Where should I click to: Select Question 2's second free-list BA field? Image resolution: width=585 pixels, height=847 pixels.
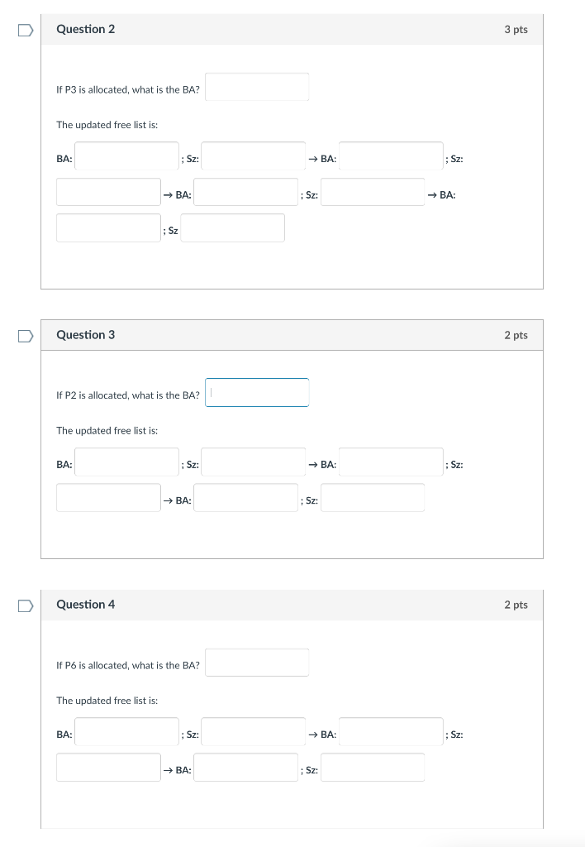click(391, 156)
